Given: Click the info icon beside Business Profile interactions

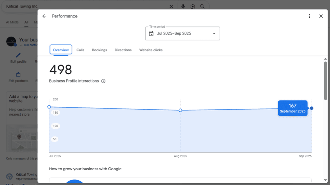Looking at the screenshot, I should [x=103, y=81].
